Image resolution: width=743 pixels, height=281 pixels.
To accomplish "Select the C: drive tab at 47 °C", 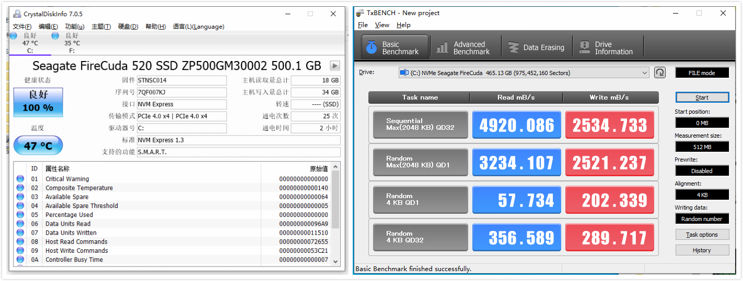I will [30, 43].
